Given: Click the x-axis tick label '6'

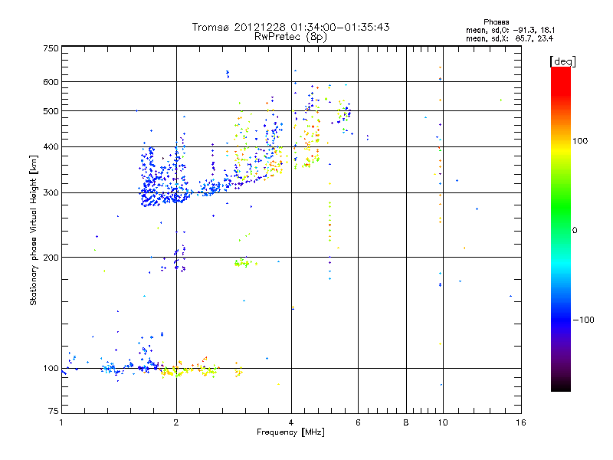Looking at the screenshot, I should click(358, 422).
